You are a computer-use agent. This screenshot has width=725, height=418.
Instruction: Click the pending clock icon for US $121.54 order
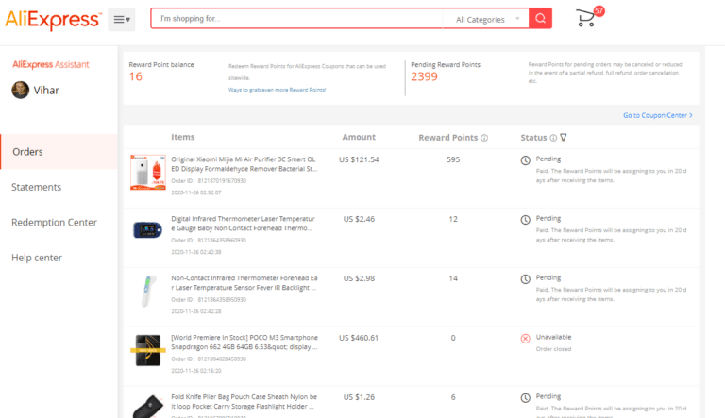pos(525,160)
